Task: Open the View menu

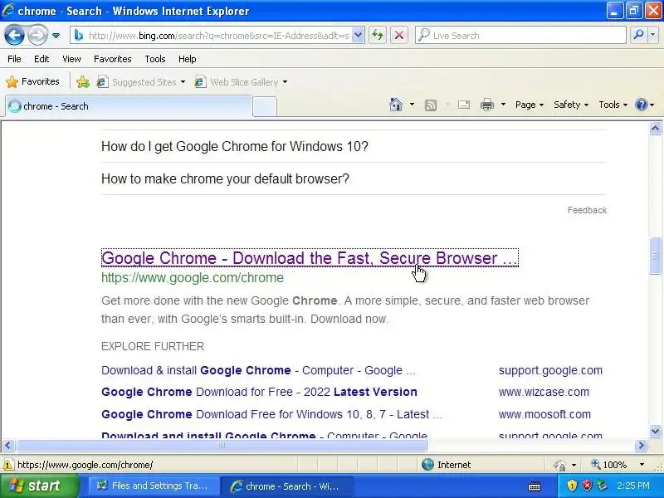Action: [x=71, y=59]
